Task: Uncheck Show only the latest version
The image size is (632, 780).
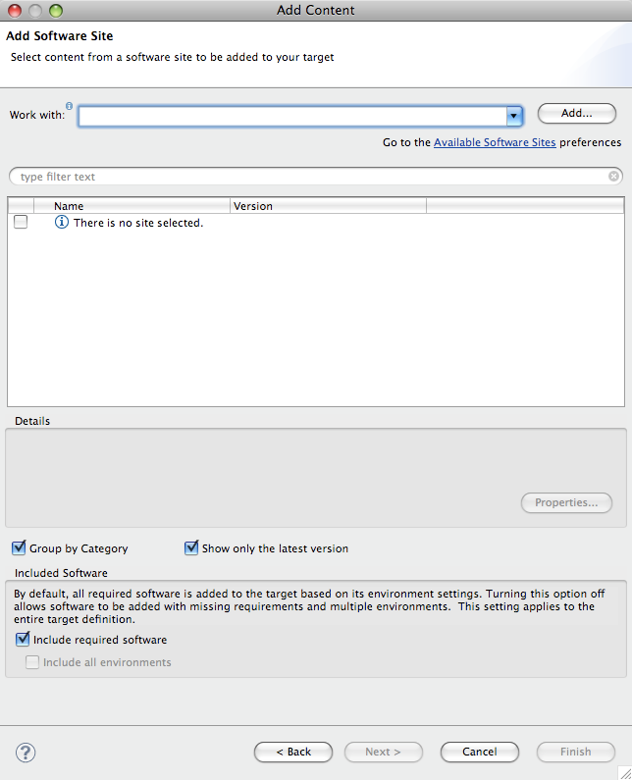Action: [x=191, y=548]
